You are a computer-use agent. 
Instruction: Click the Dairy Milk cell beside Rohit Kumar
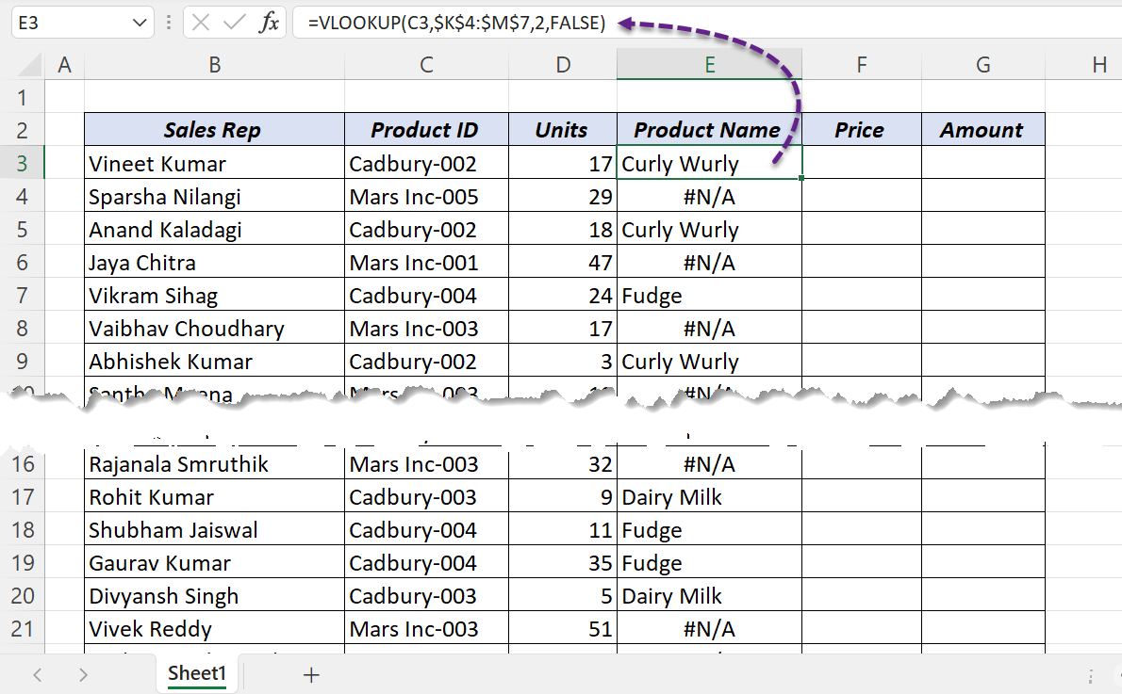[708, 496]
